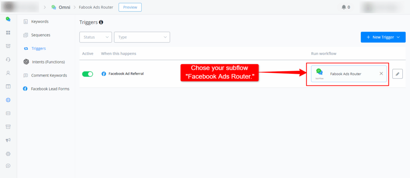Click the archive box icon in sidebar
Screen dimensions: 410x178
pos(8,127)
